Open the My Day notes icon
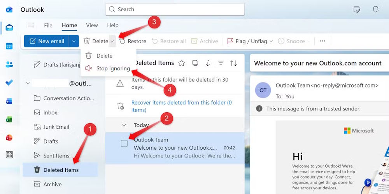389x194 pixels. [x=357, y=9]
